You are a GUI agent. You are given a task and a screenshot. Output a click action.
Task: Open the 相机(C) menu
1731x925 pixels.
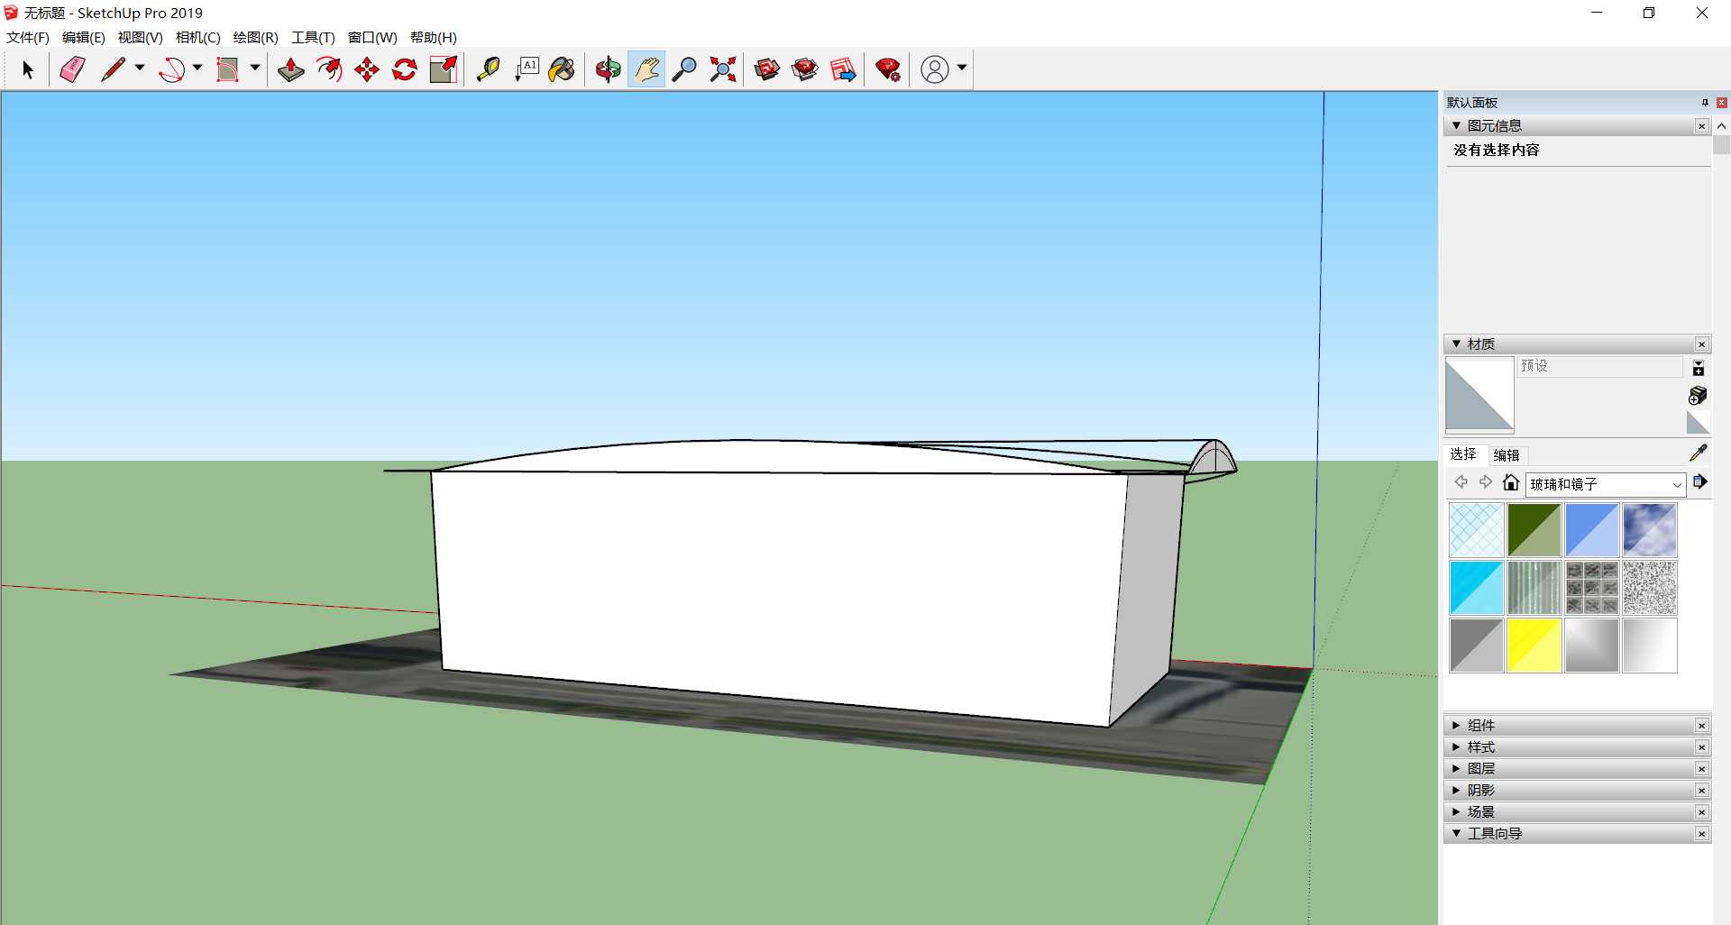pos(198,37)
